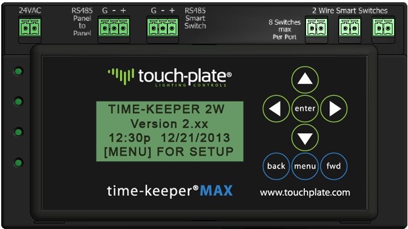
Task: Click the 24VAC power terminal connector
Action: click(x=30, y=27)
